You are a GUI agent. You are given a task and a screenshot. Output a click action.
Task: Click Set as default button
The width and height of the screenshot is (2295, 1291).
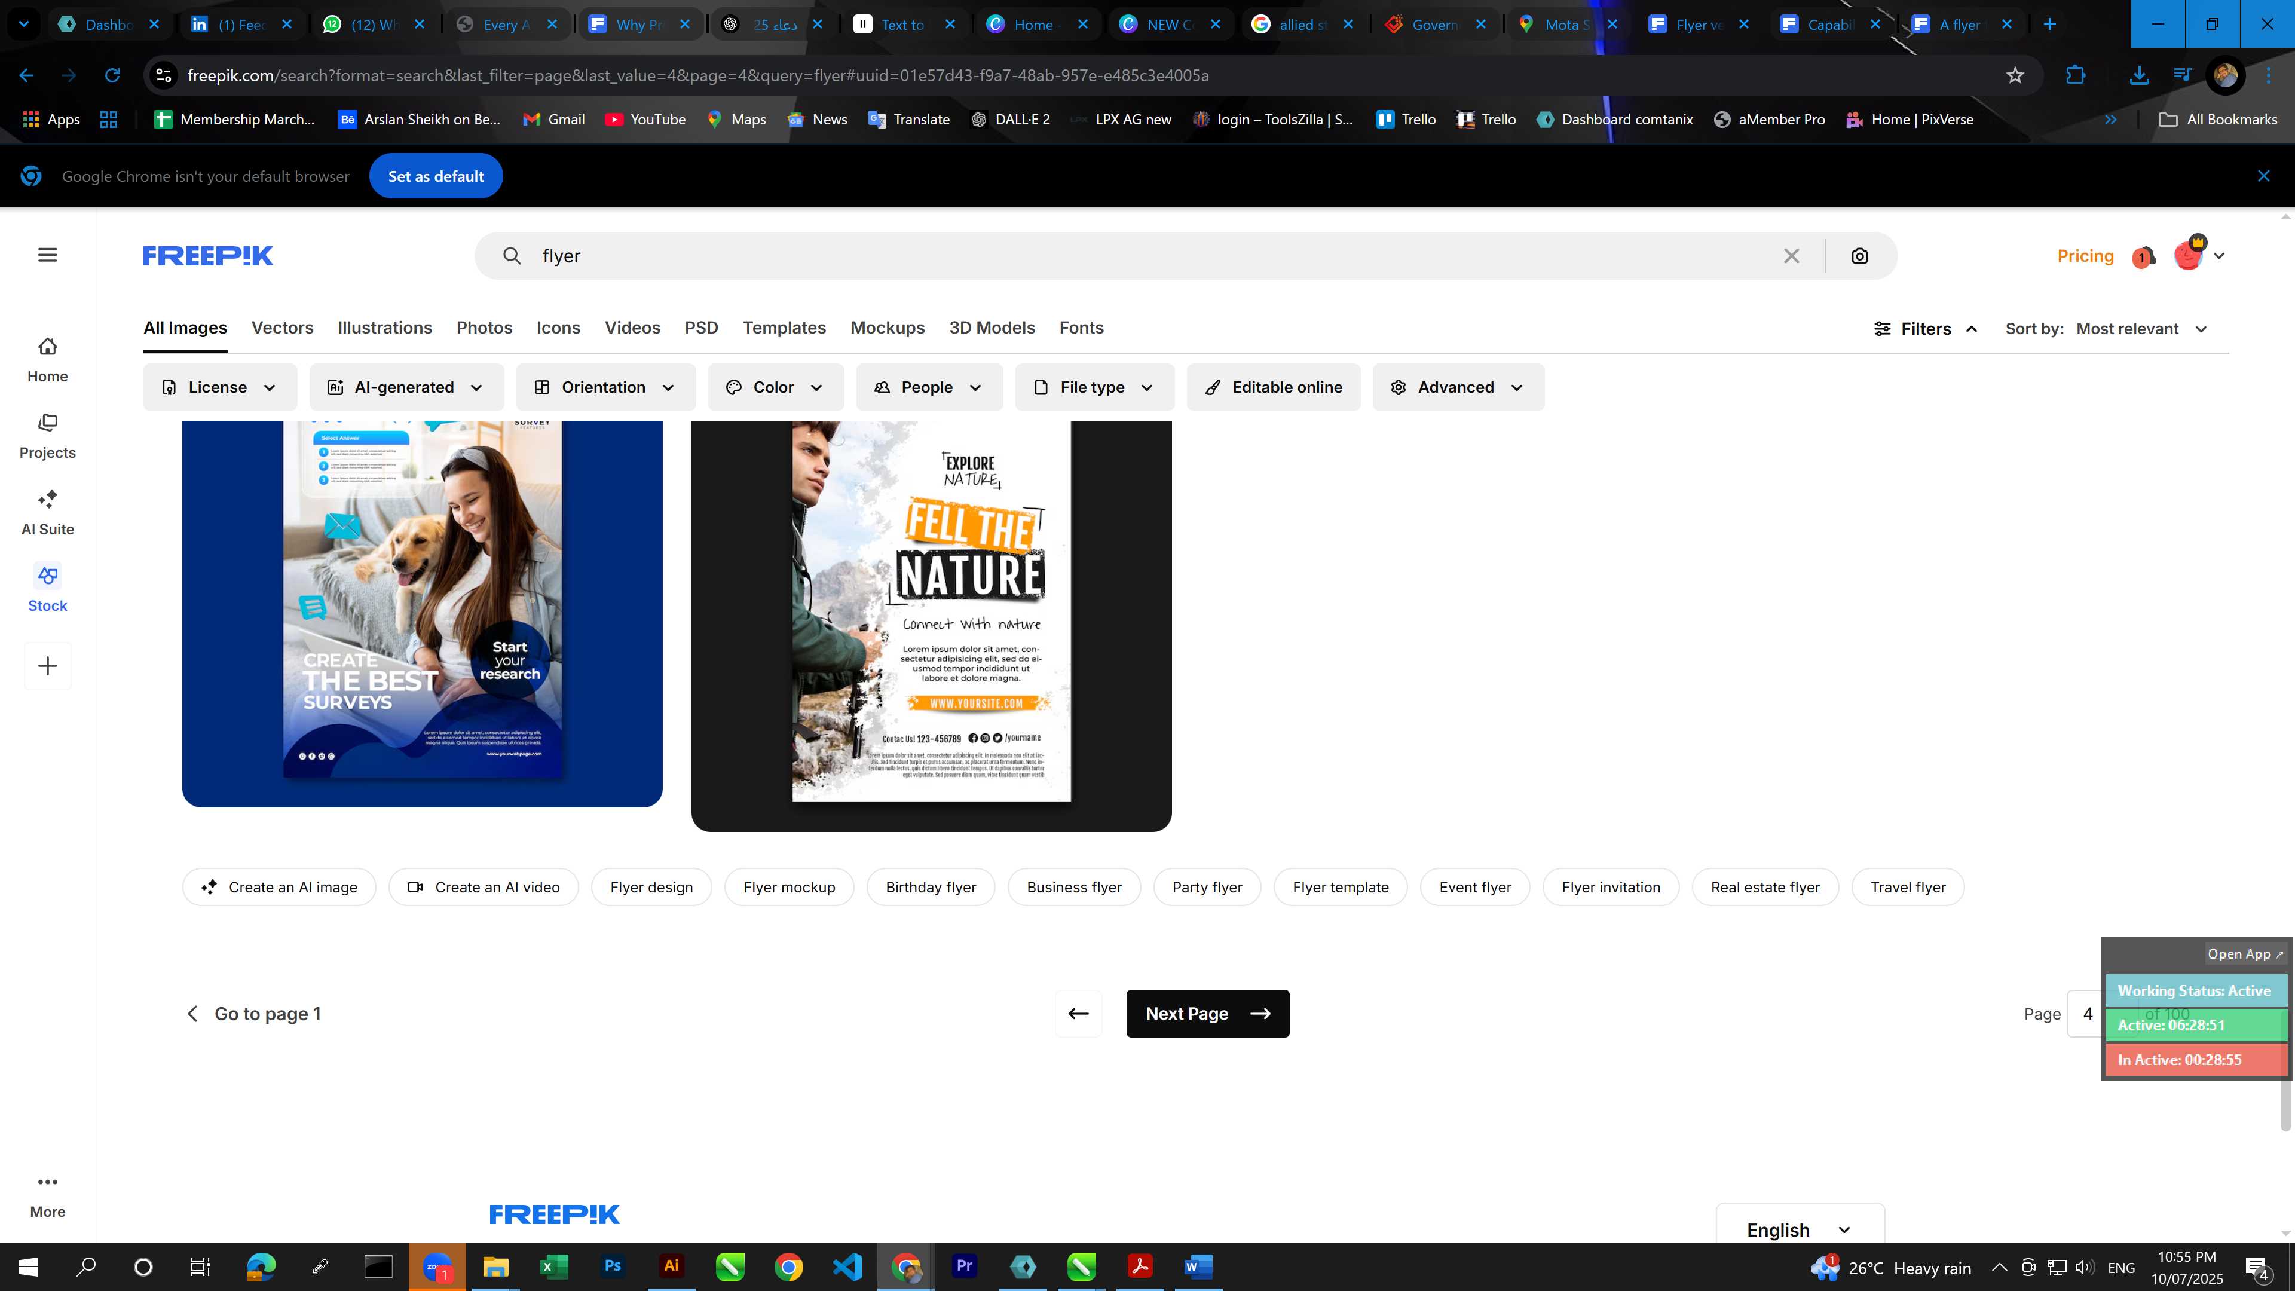pos(436,176)
